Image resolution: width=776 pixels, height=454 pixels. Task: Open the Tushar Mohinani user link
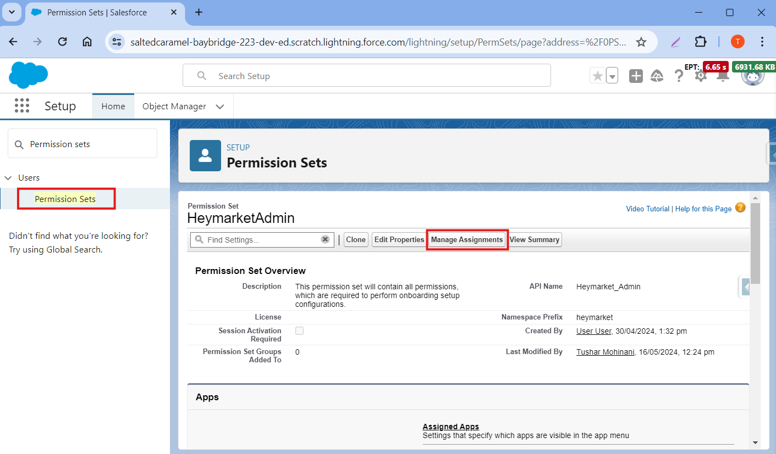[606, 352]
